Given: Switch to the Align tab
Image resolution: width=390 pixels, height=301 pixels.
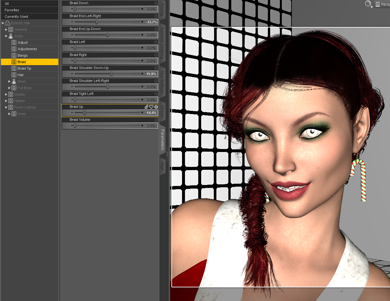Looking at the screenshot, I should point(163,167).
